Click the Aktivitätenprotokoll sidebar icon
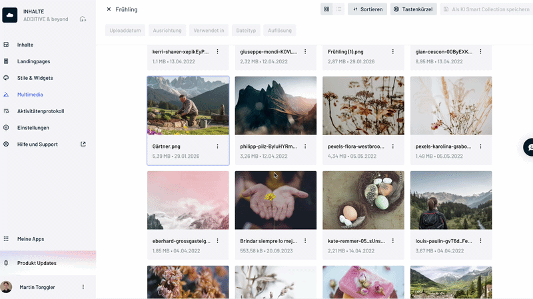Image resolution: width=533 pixels, height=299 pixels. click(x=6, y=111)
